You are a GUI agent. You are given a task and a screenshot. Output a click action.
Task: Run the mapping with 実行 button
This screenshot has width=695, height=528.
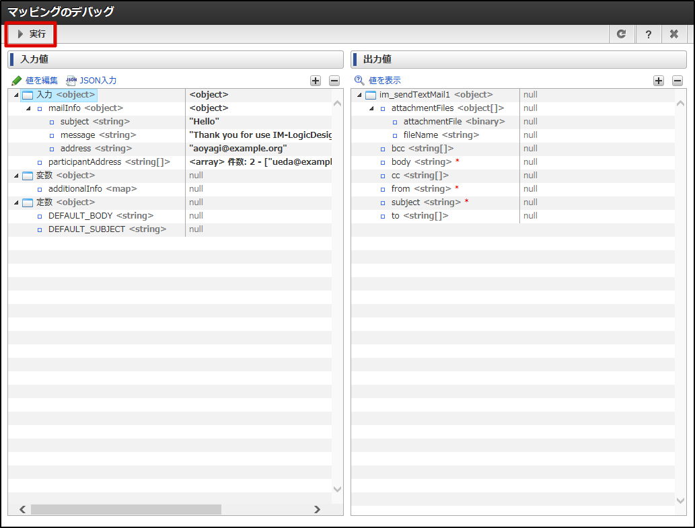coord(31,34)
